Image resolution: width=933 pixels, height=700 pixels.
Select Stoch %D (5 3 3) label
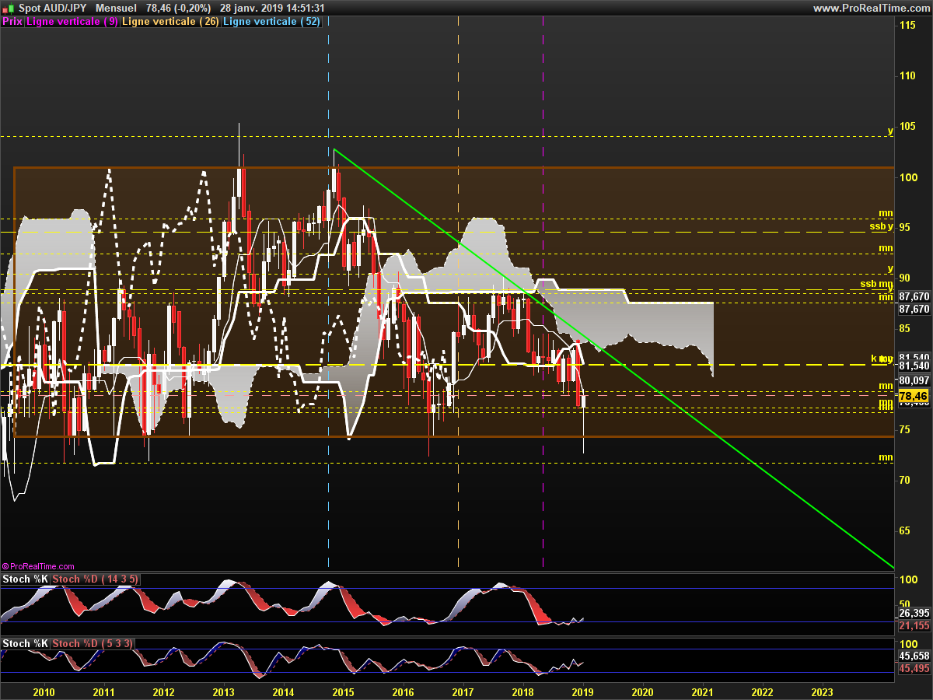tap(93, 644)
